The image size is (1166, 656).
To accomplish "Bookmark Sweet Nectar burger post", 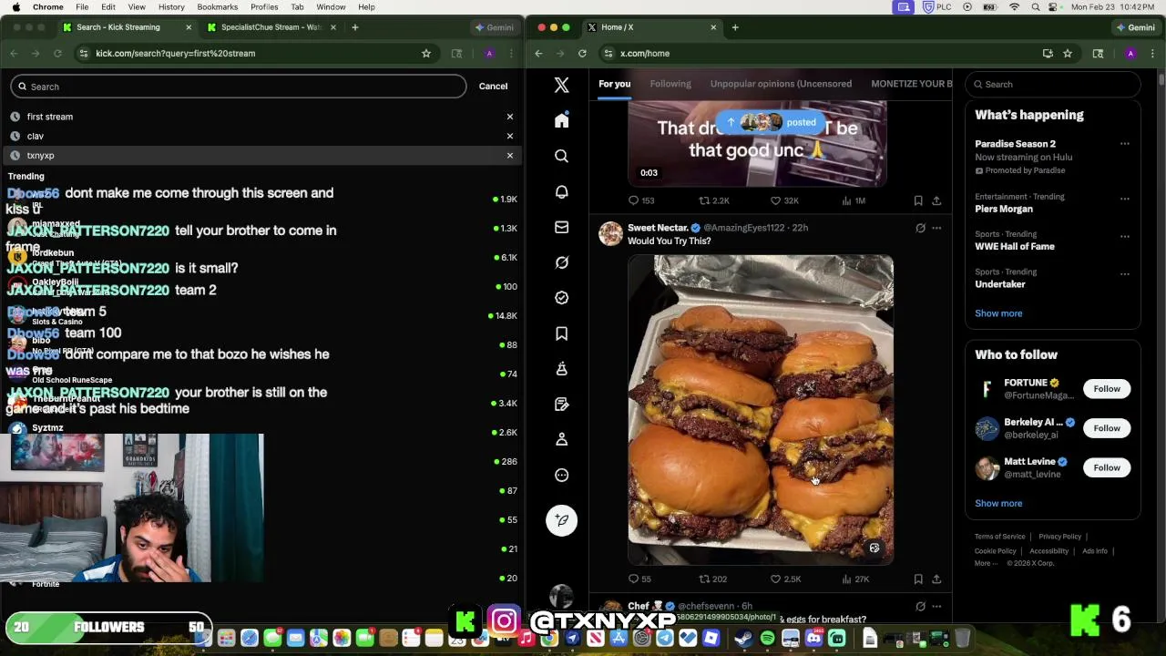I will pyautogui.click(x=918, y=579).
